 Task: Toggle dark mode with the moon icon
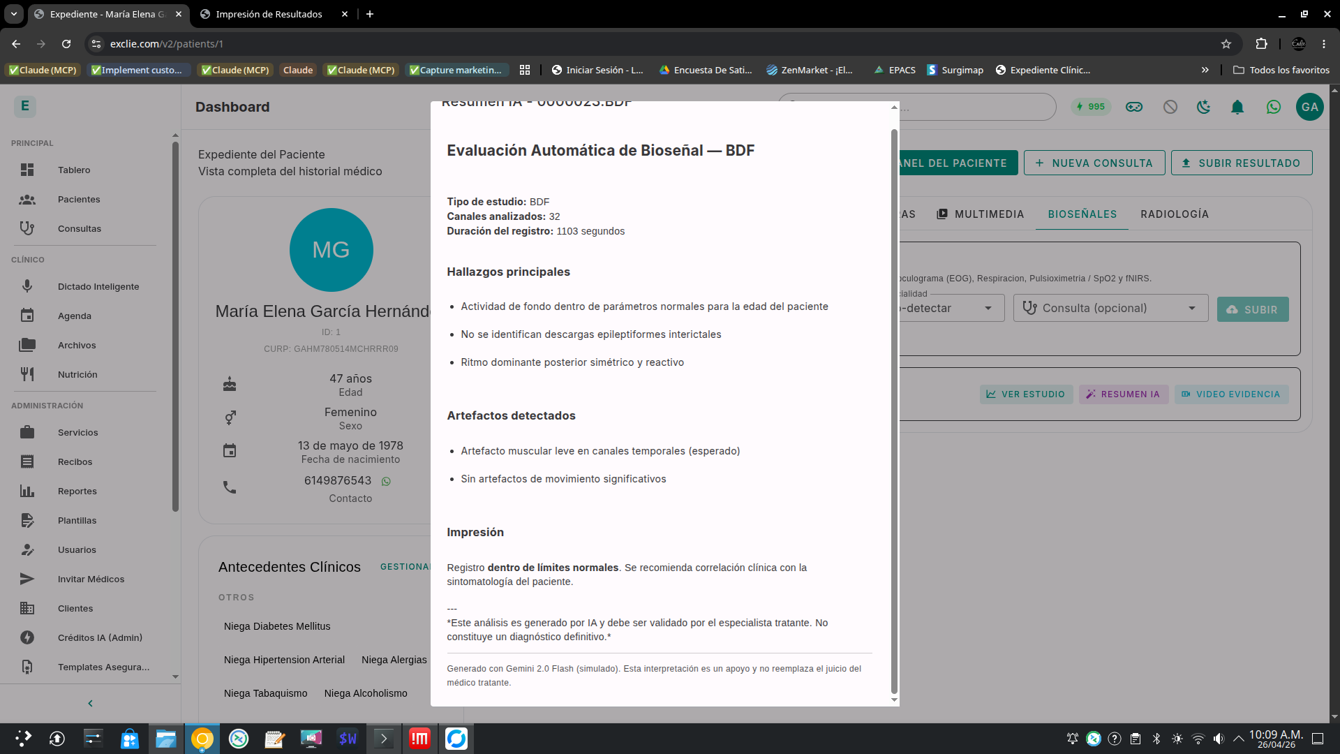point(1203,107)
